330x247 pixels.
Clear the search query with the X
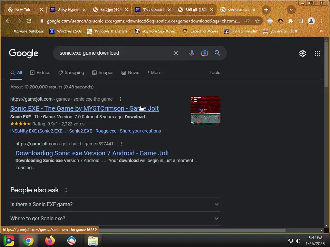coord(176,53)
